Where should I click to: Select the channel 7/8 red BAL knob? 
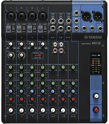63,99
